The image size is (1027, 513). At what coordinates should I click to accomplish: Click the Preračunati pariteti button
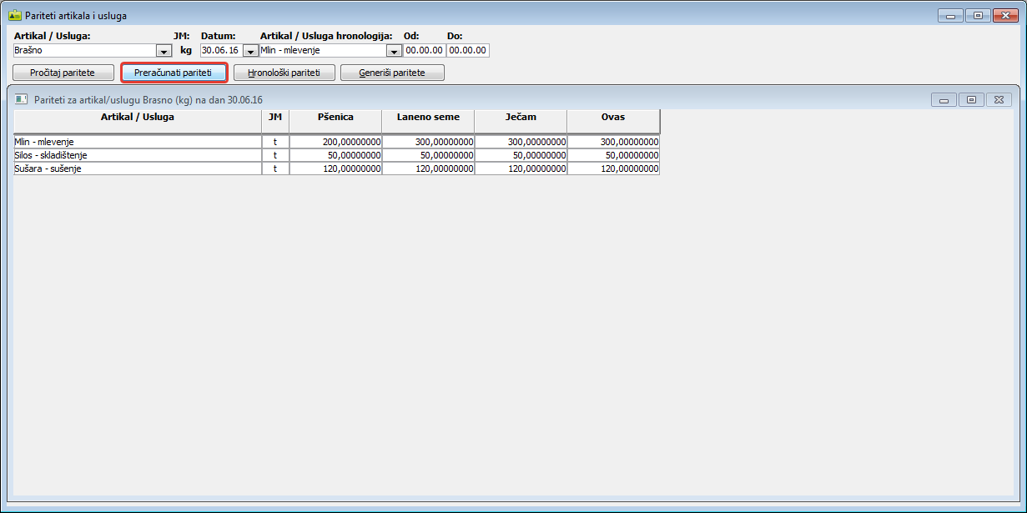(174, 73)
